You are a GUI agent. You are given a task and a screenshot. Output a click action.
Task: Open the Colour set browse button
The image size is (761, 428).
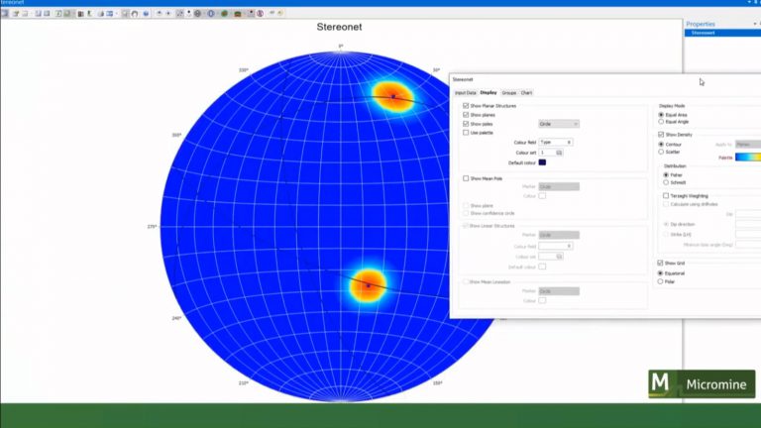pyautogui.click(x=560, y=153)
